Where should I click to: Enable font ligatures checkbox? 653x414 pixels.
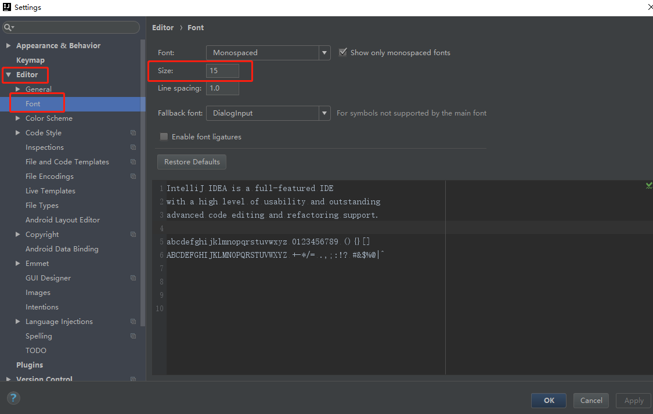pyautogui.click(x=164, y=136)
